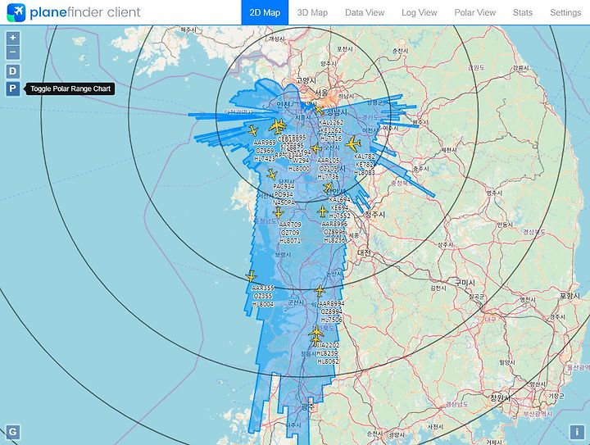This screenshot has width=590, height=445.
Task: Click the AAR969 flight label
Action: [x=265, y=143]
